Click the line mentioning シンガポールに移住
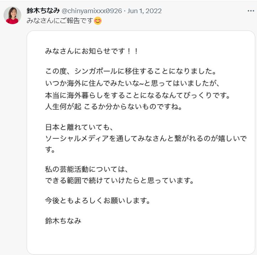Viewport: 257px width, 255px height. tap(130, 71)
